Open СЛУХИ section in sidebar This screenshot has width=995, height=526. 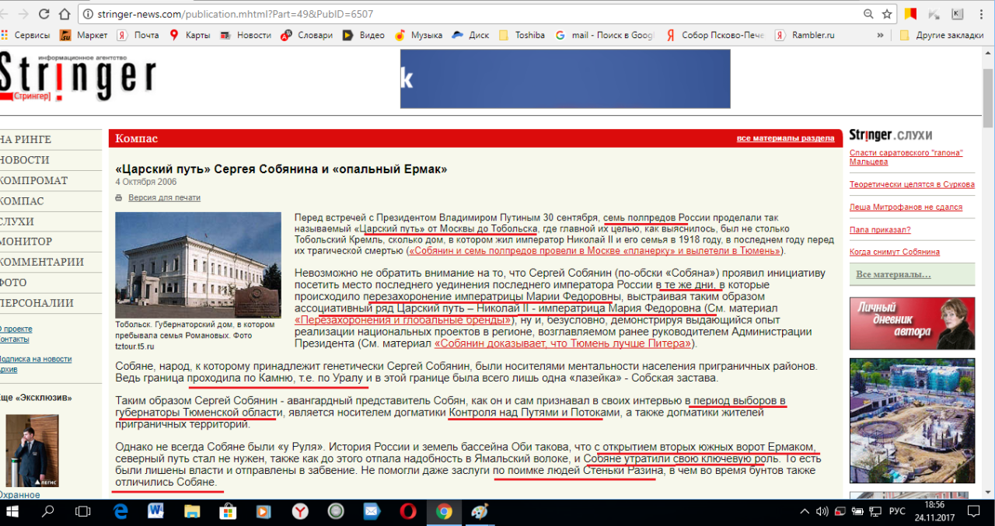coord(17,221)
